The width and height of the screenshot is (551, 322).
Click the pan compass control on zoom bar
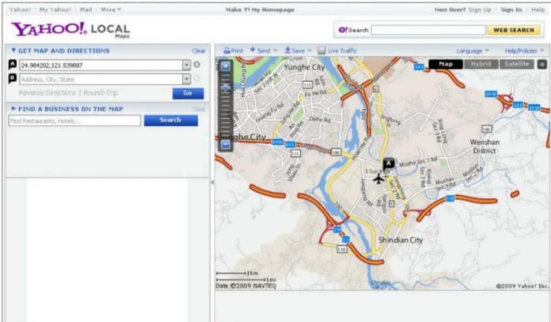[x=225, y=88]
